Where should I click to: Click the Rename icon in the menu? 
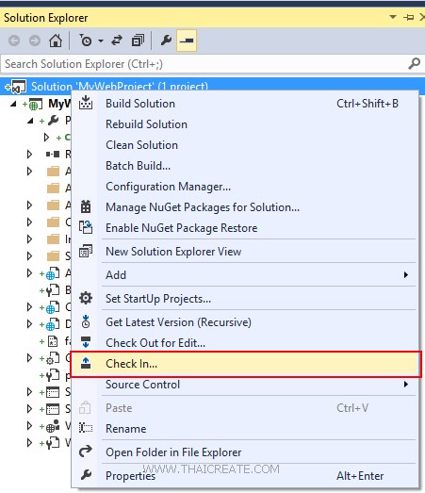[x=86, y=428]
